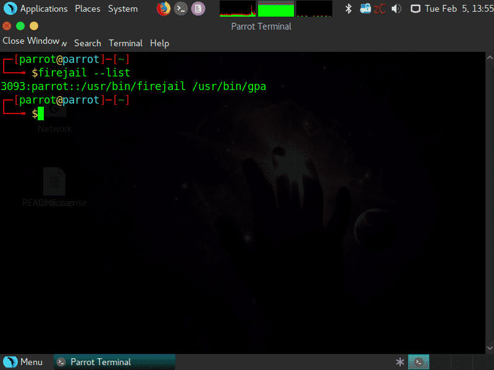Launch Firefox from the top panel

[164, 9]
